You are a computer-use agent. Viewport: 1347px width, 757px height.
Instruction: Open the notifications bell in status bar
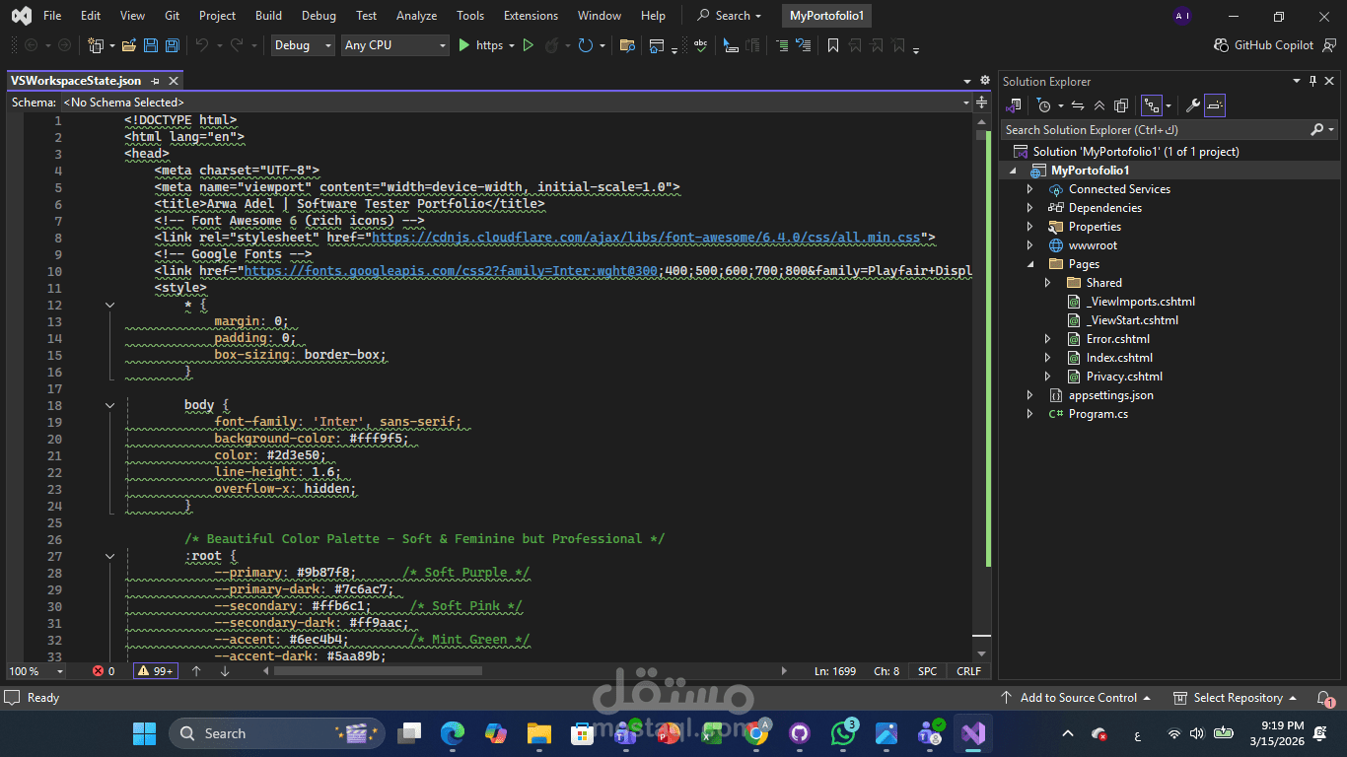tap(1325, 698)
